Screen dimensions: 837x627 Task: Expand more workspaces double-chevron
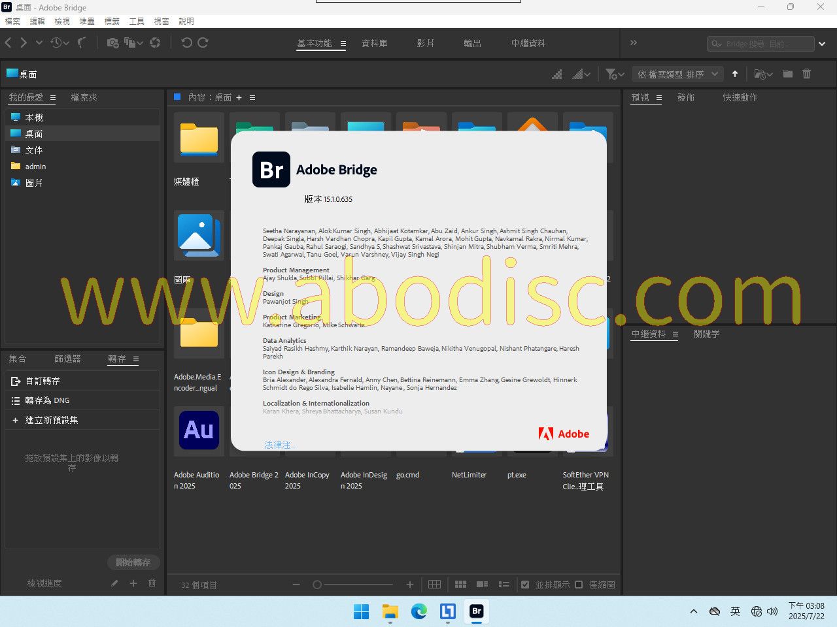(633, 42)
